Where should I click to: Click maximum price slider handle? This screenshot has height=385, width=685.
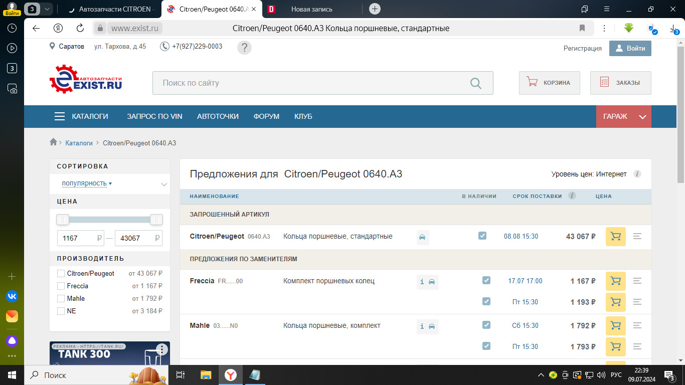pyautogui.click(x=156, y=220)
